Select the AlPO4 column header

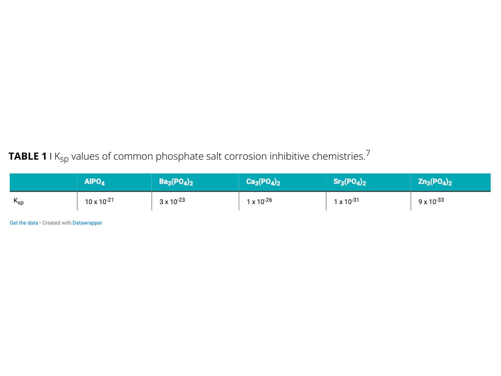tap(95, 182)
